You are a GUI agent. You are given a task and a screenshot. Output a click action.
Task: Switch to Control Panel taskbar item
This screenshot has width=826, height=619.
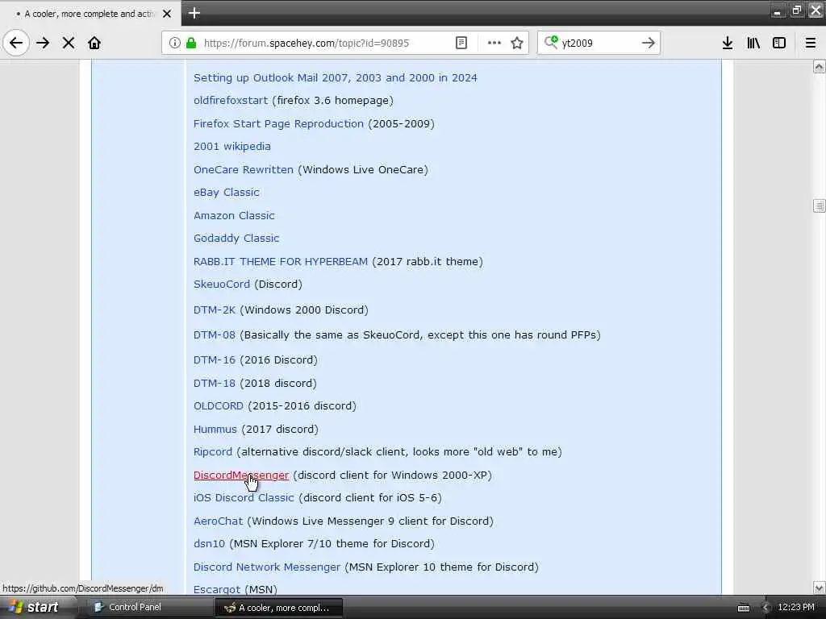pos(148,607)
